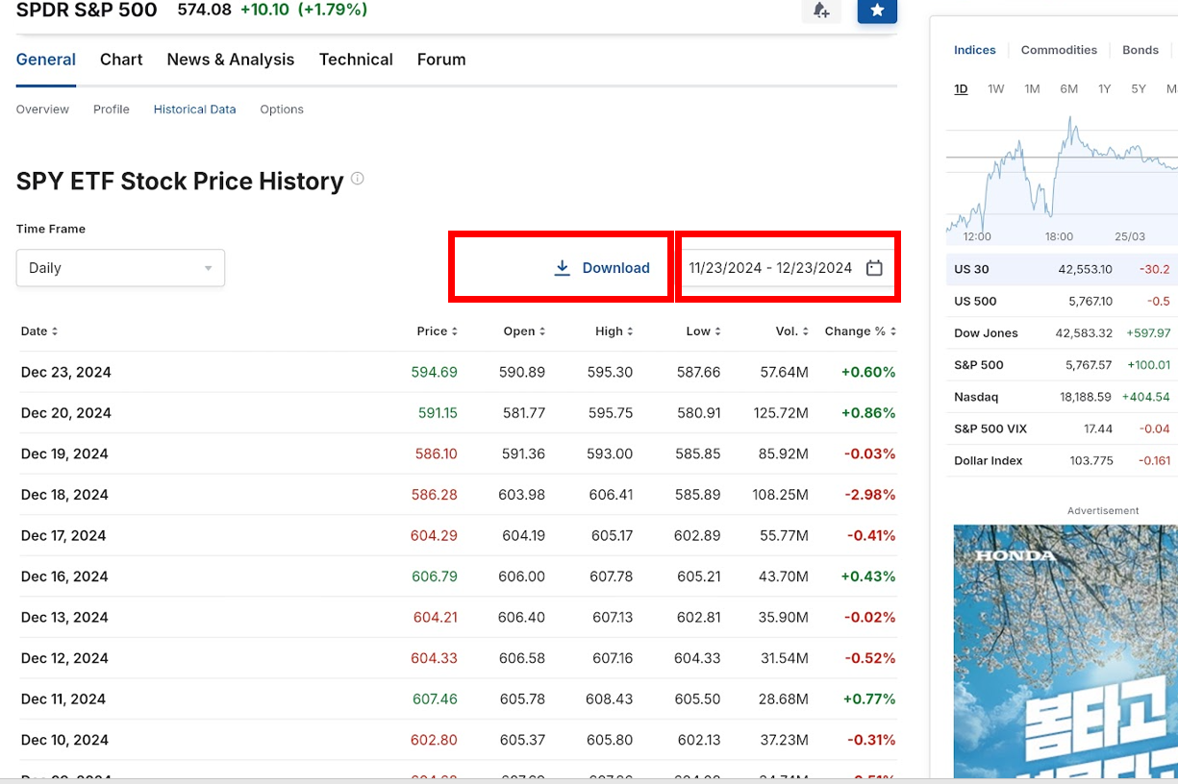Select the Bonds tab in sidebar
1178x784 pixels.
tap(1140, 50)
